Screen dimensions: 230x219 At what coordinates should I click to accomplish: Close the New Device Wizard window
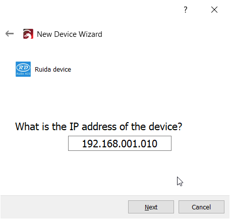214,10
